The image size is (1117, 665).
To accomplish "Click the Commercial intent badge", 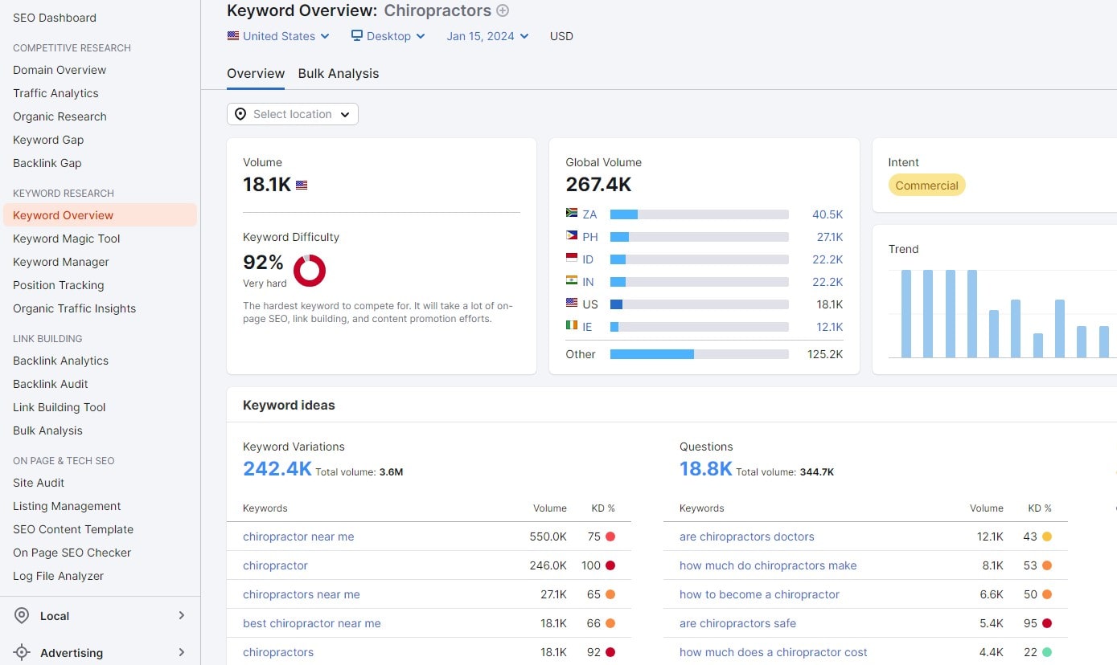I will pyautogui.click(x=926, y=186).
